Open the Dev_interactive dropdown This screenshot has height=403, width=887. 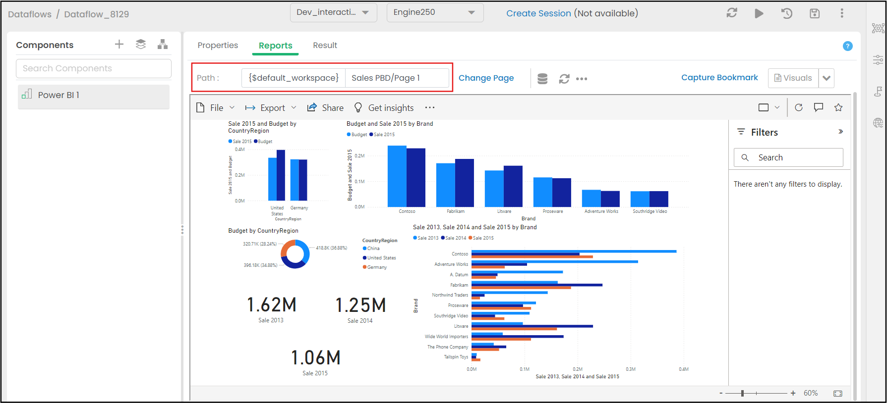(x=333, y=12)
